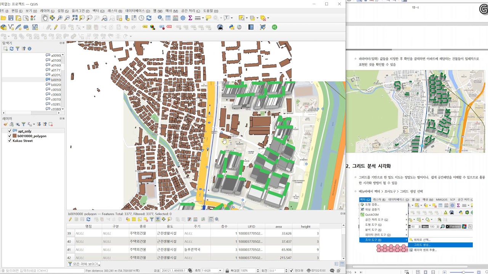
Task: Toggle the 렌더링 checkbox in status bar
Action: point(292,271)
